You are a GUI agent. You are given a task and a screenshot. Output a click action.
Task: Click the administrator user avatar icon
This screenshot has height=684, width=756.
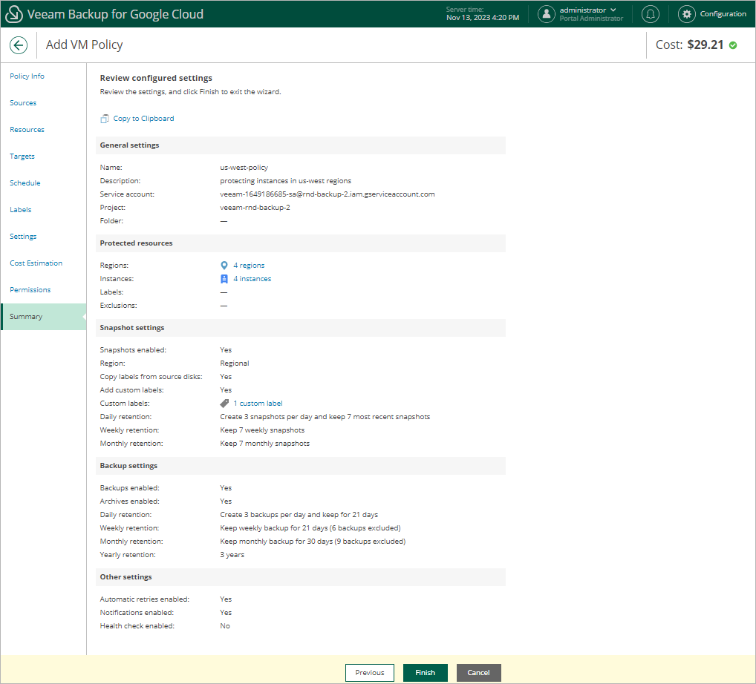click(x=547, y=14)
